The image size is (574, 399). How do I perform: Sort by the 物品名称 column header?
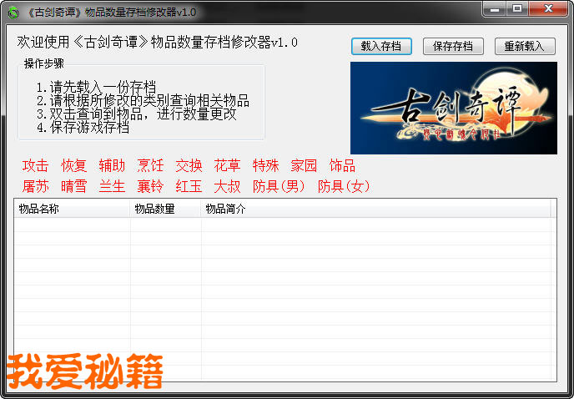(72, 210)
